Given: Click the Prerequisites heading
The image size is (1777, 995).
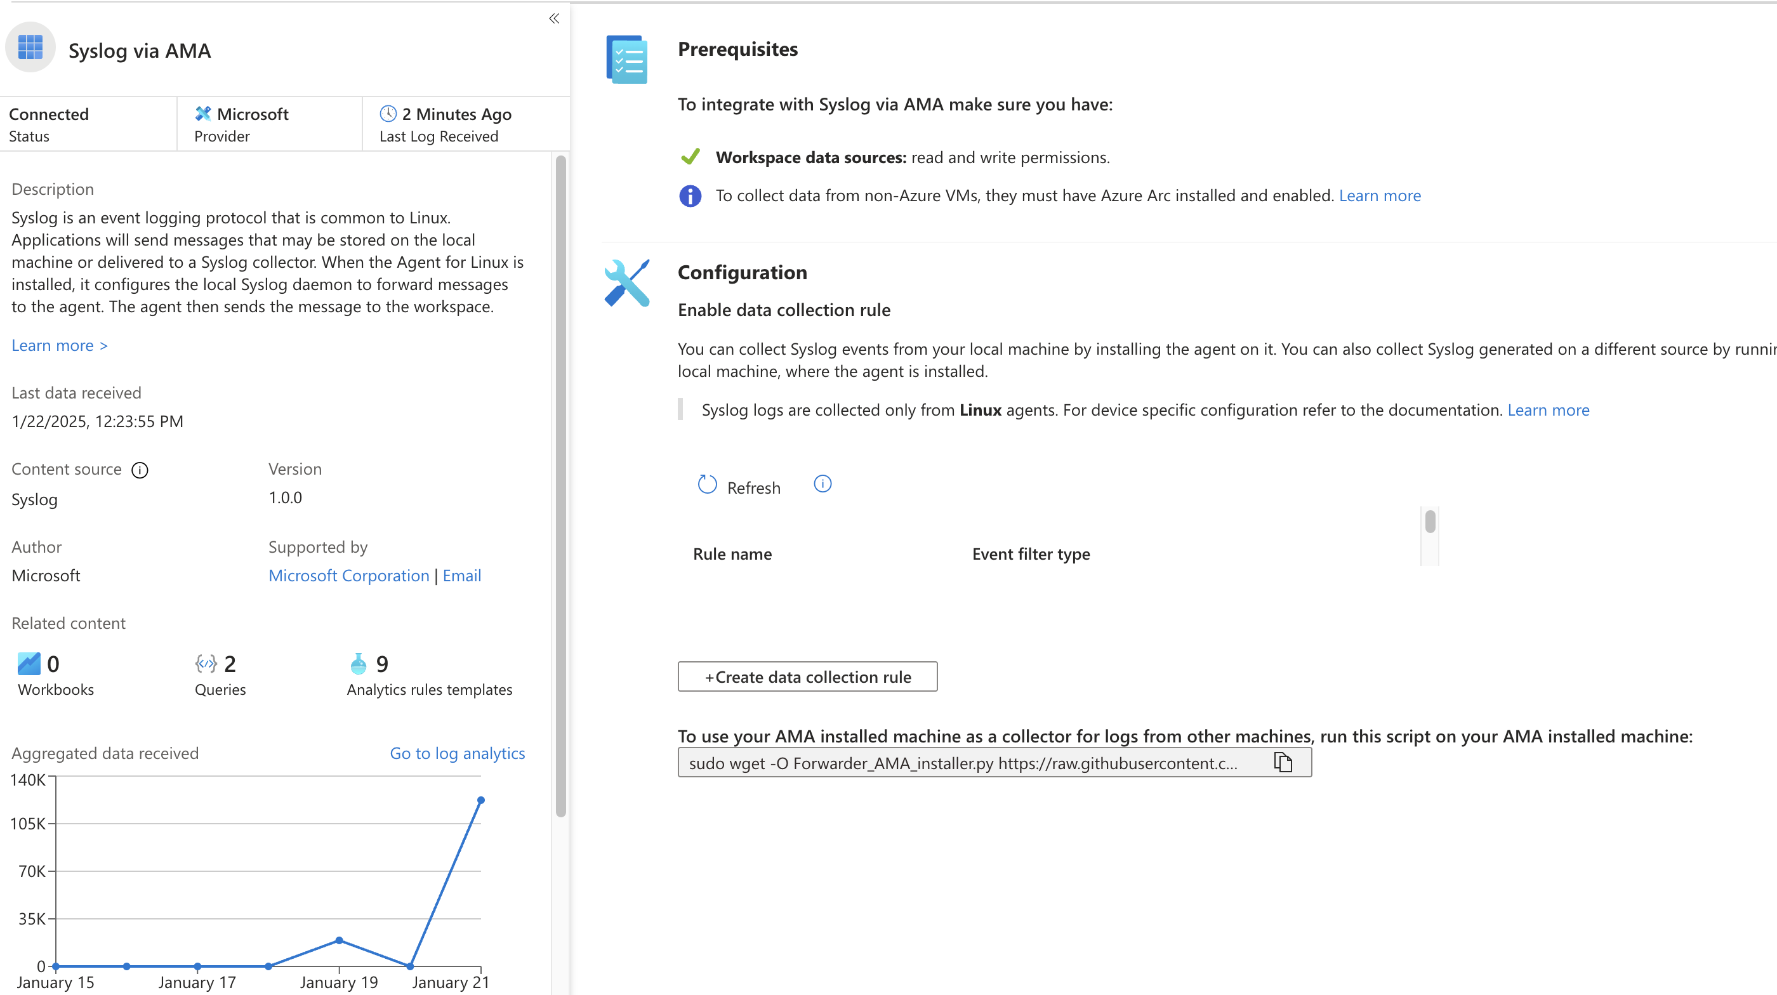Looking at the screenshot, I should pos(737,49).
